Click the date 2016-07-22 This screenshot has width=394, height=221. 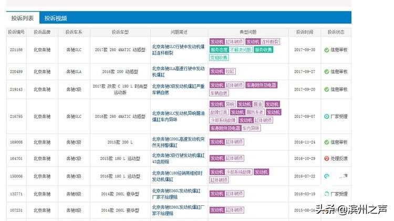point(305,176)
